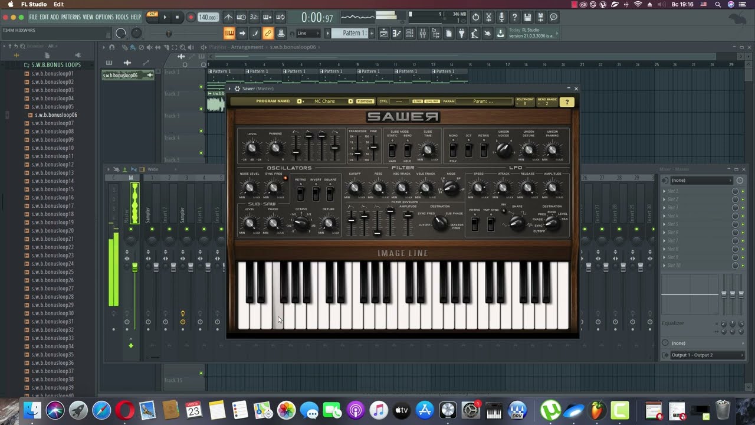Viewport: 755px width, 425px height.
Task: Click the LINK button in Sawer
Action: point(418,102)
